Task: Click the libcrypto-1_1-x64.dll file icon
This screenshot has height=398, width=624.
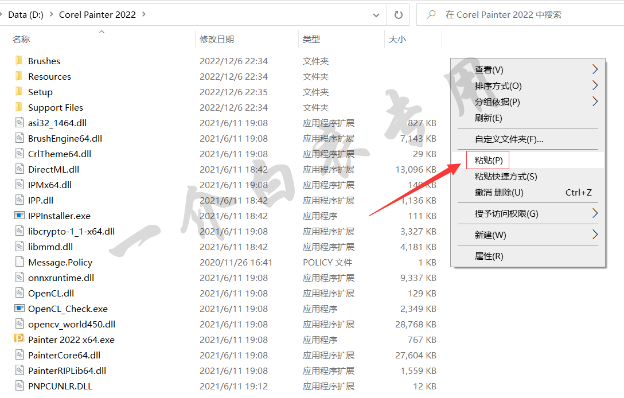Action: point(19,231)
